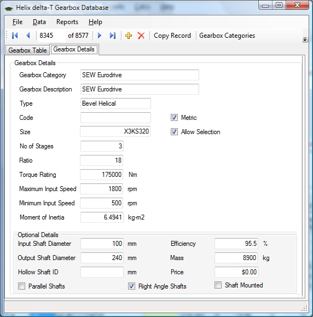Open the Data menu
The height and width of the screenshot is (317, 313).
click(39, 22)
